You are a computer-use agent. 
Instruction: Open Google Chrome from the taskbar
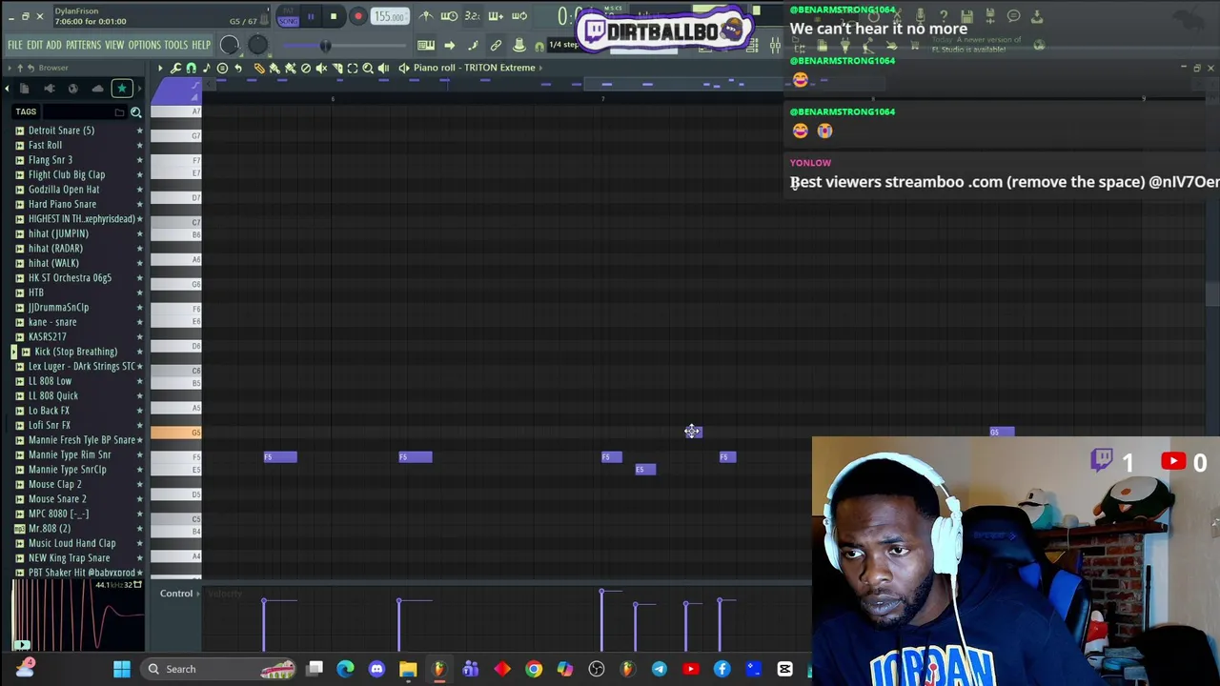[534, 669]
